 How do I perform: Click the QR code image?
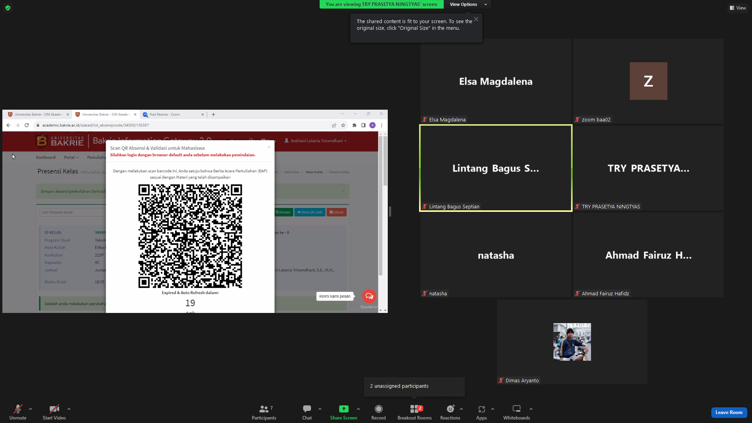coord(190,236)
